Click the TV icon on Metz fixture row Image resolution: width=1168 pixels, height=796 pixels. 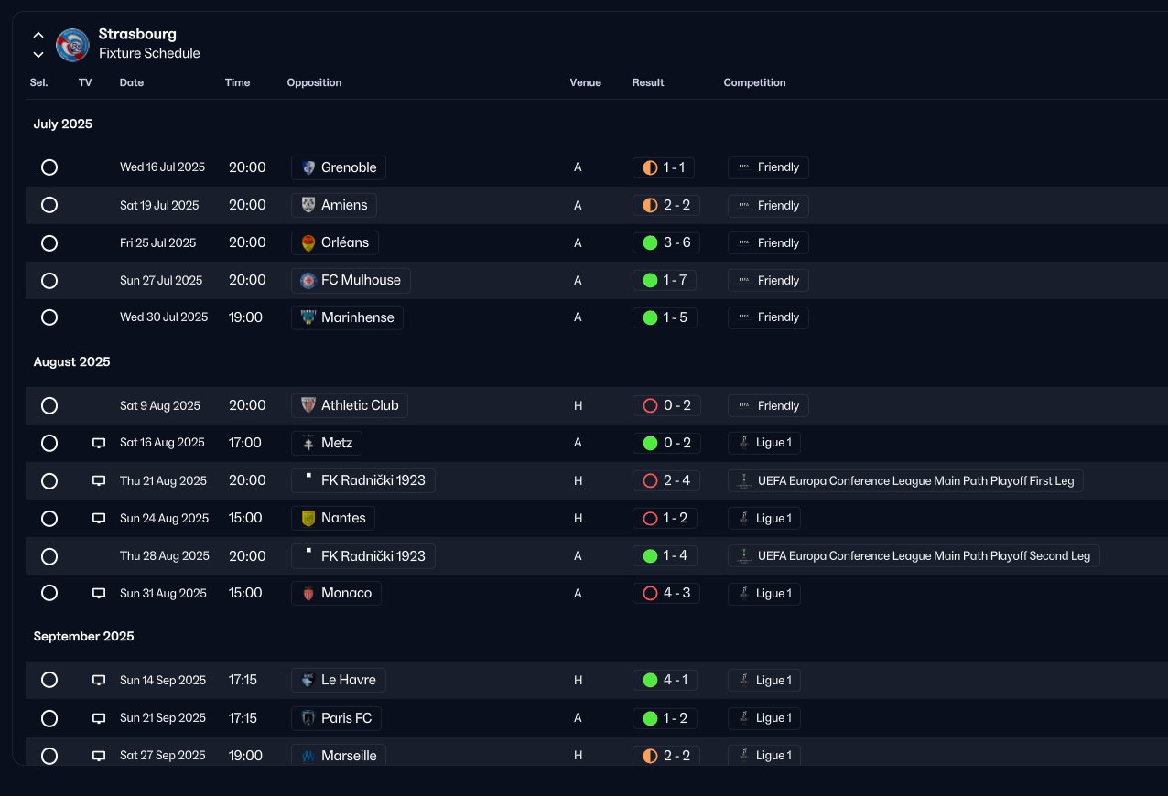99,444
